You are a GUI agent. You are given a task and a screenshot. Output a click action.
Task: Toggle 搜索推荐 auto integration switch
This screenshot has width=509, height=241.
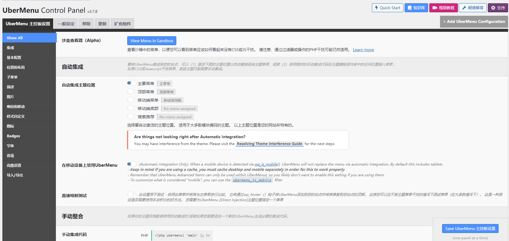pos(132,116)
